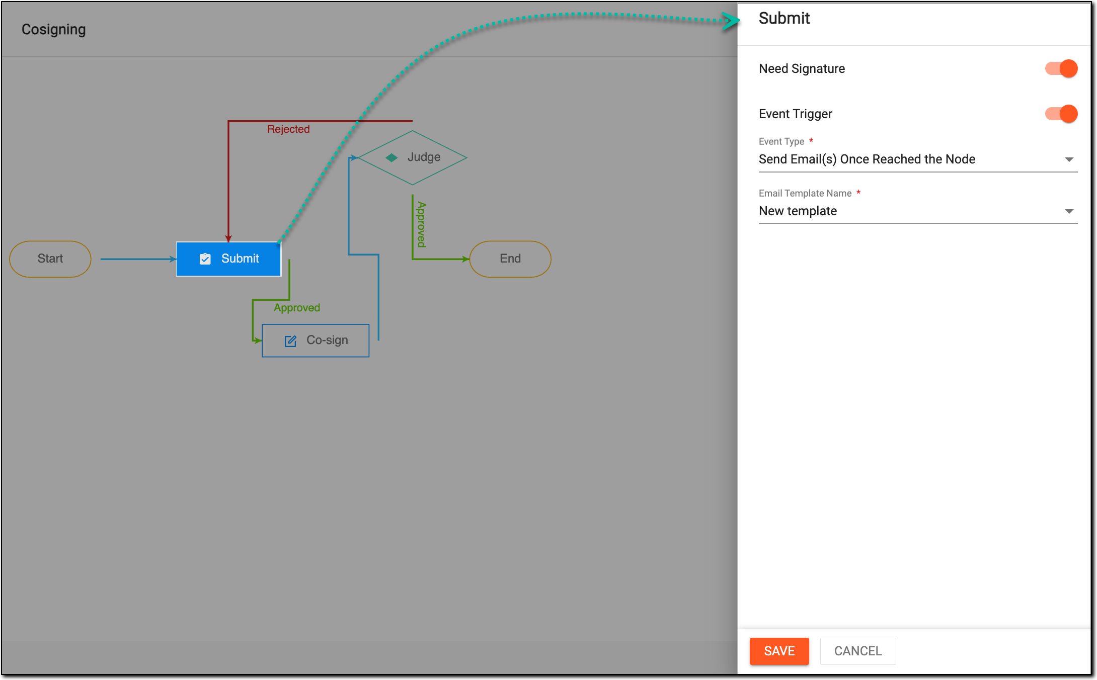
Task: Select the Start node in workflow
Action: pos(50,259)
